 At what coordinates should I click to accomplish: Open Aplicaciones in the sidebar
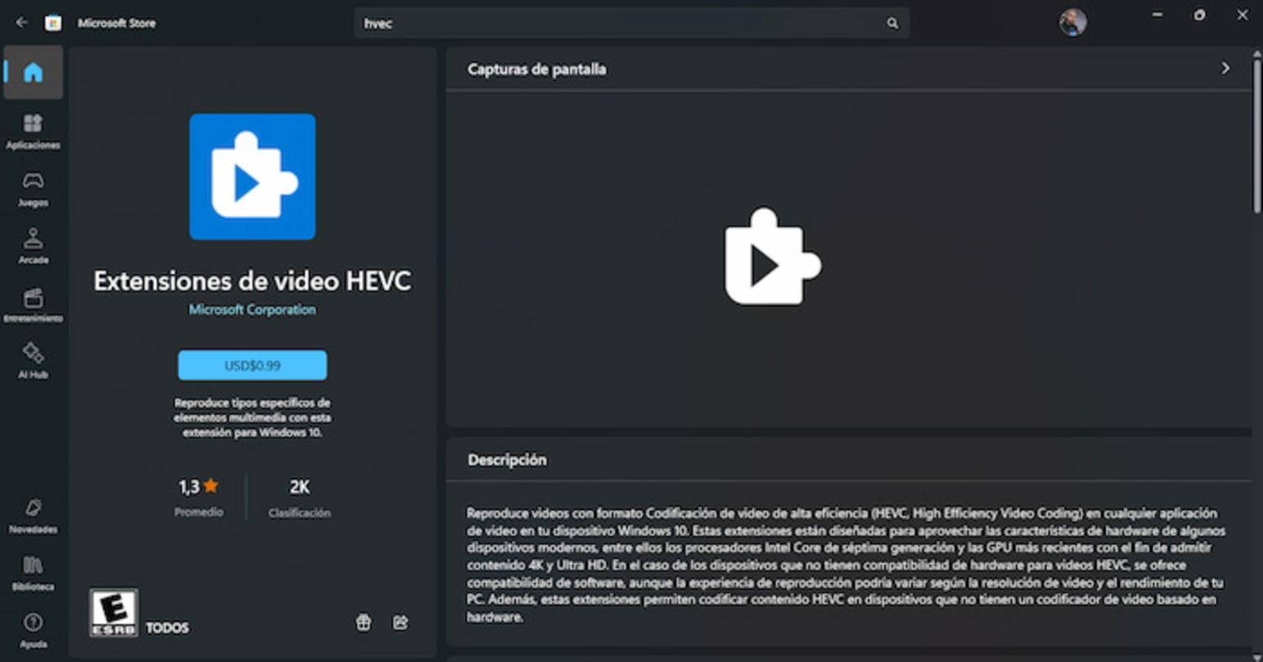pyautogui.click(x=33, y=132)
